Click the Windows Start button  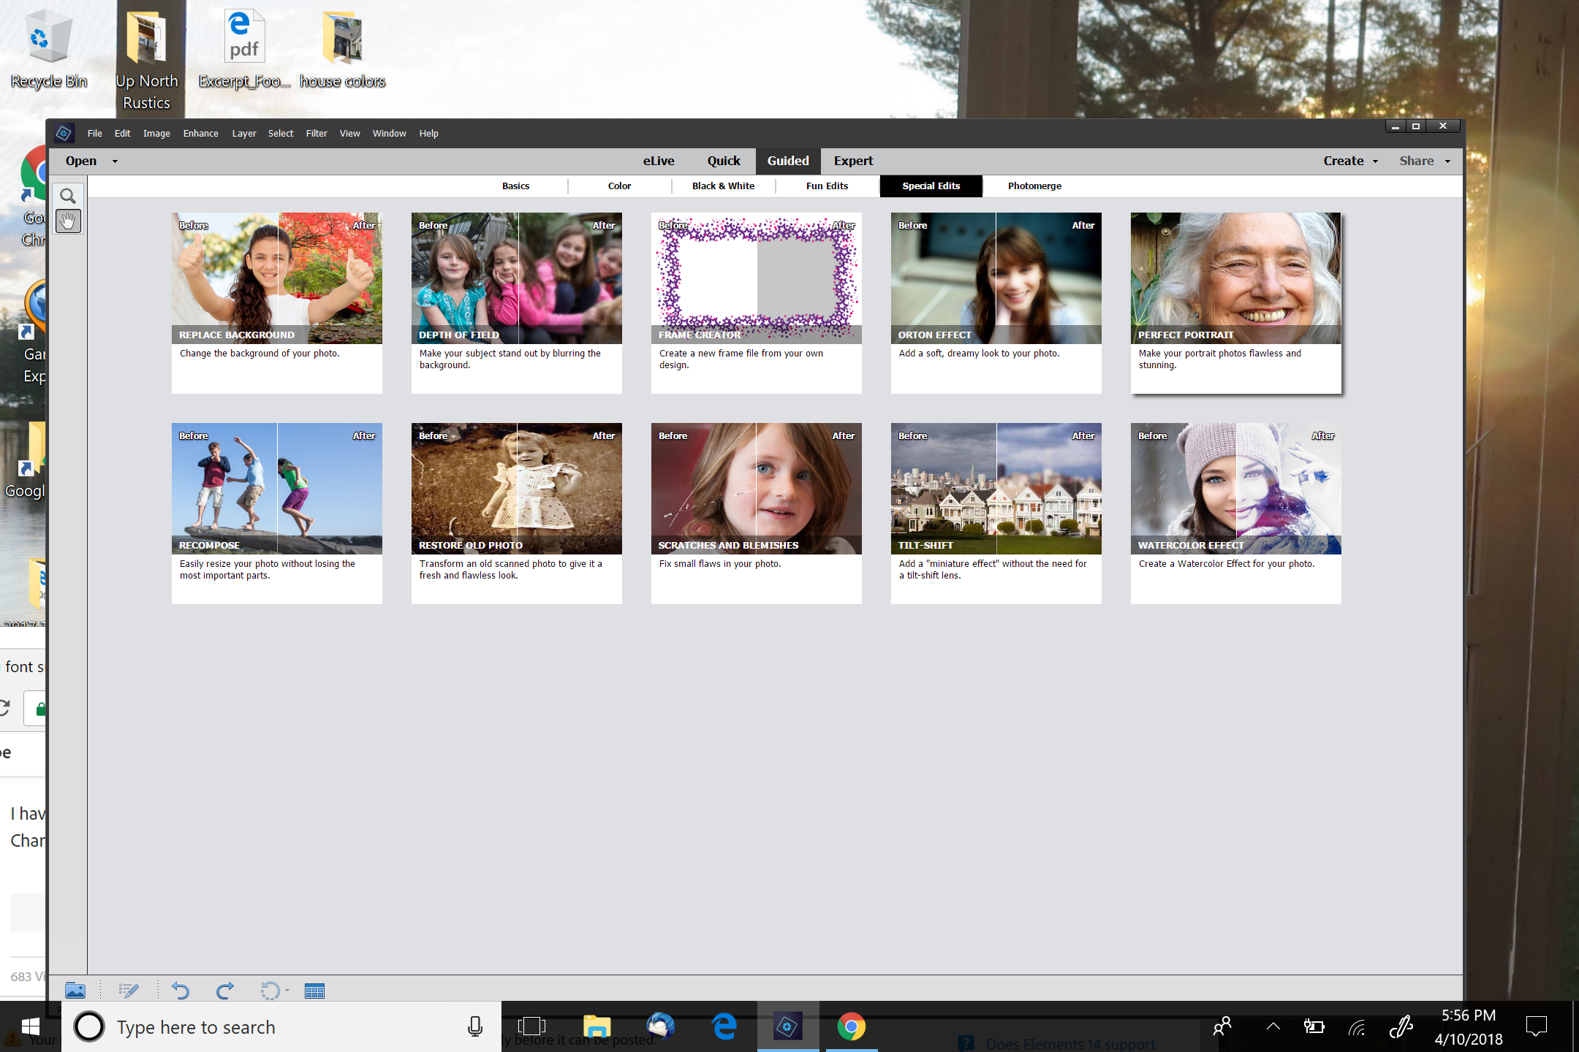pyautogui.click(x=31, y=1026)
